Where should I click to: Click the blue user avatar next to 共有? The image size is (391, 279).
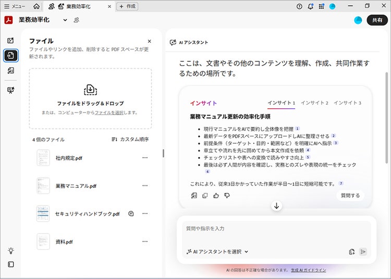(x=358, y=20)
